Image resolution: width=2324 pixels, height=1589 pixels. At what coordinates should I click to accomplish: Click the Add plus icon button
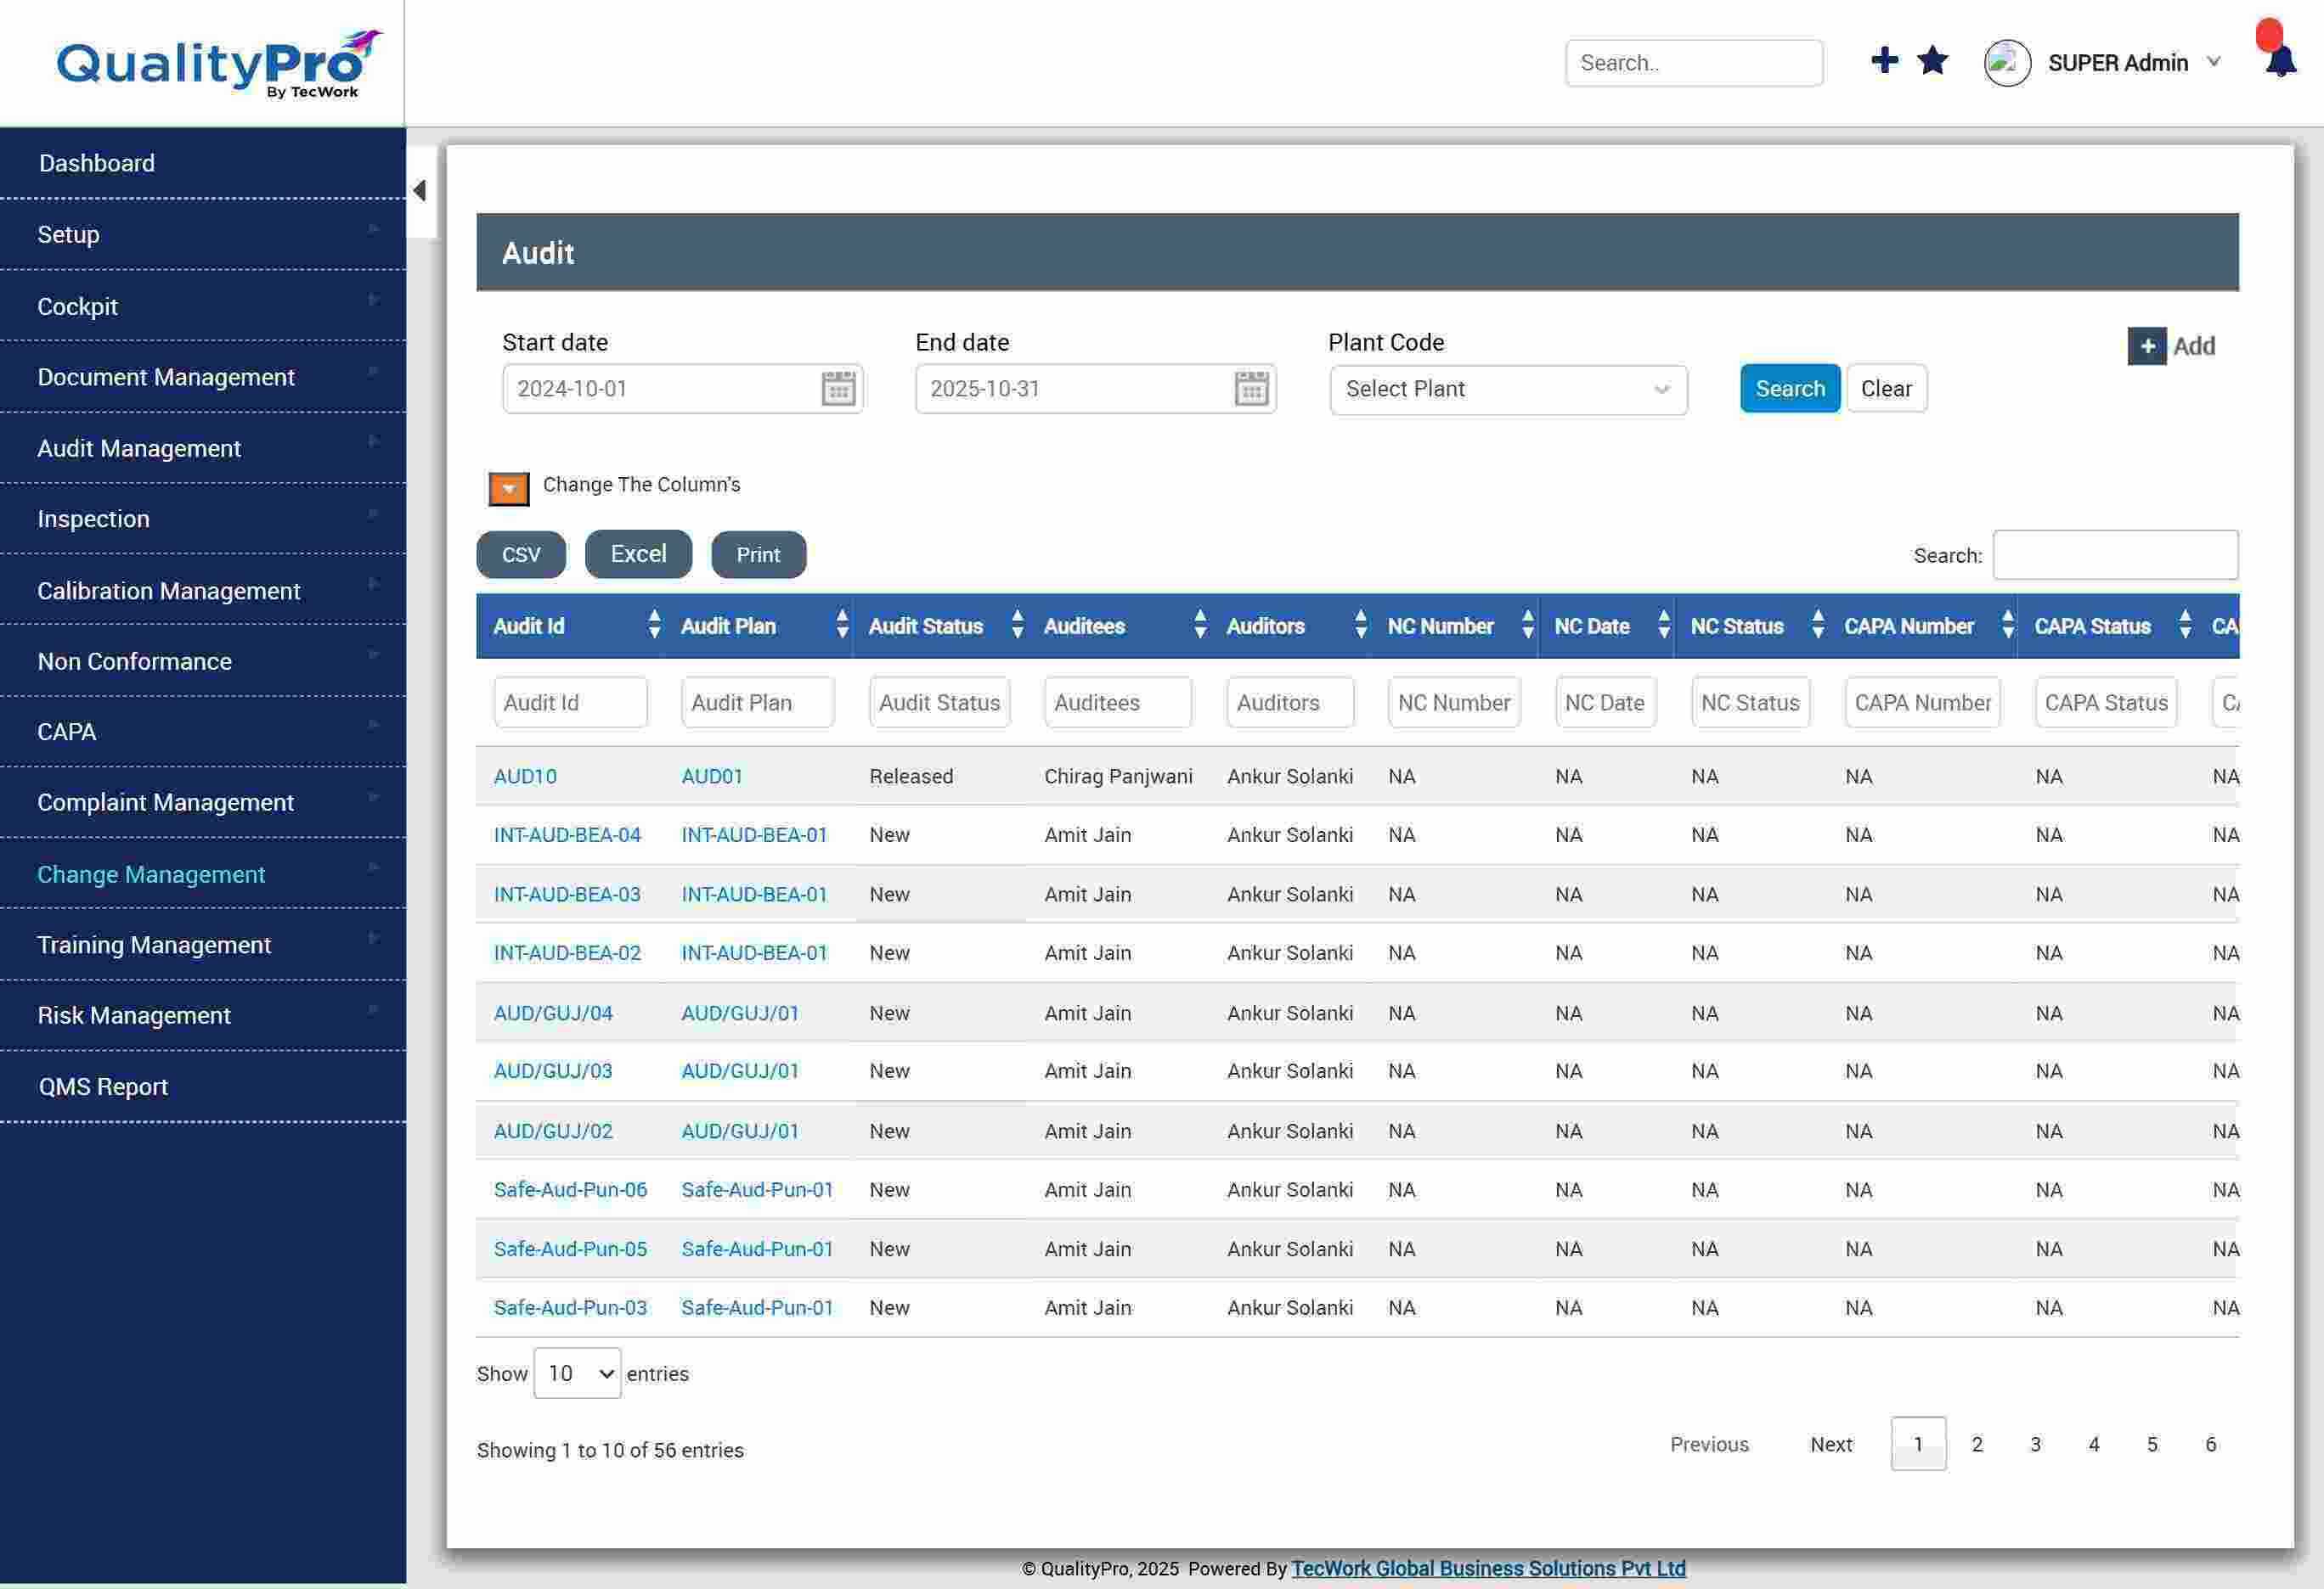point(2146,345)
